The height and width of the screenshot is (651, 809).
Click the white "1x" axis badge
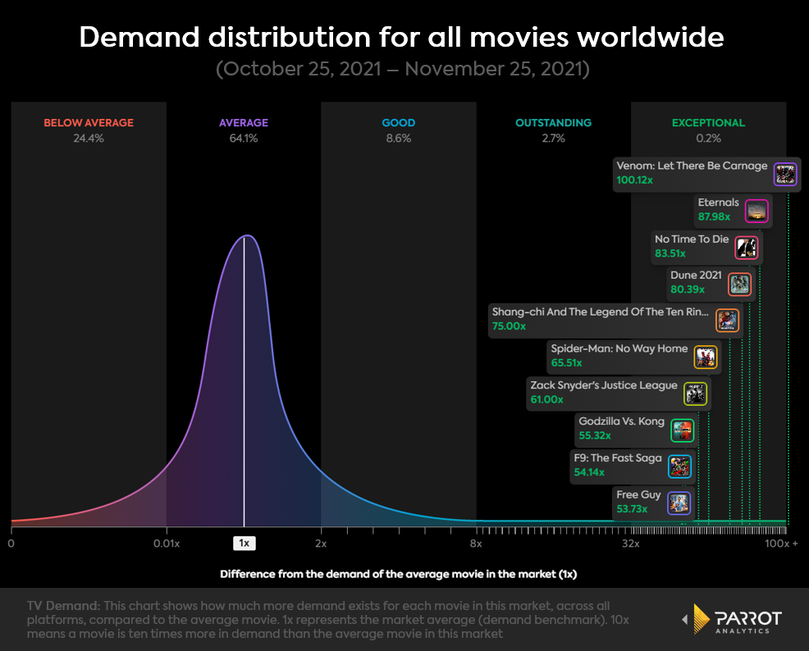(244, 544)
